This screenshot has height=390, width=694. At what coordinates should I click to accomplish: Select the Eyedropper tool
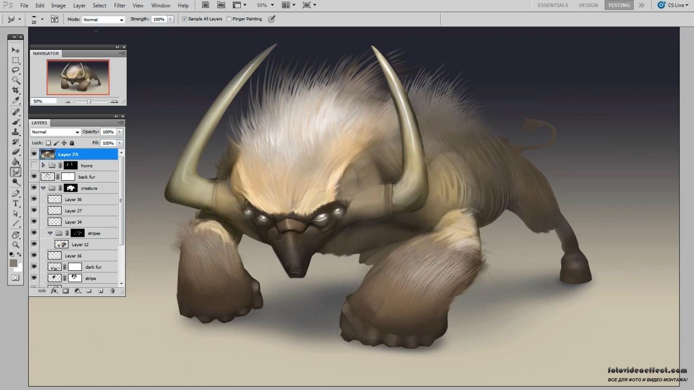coord(16,100)
